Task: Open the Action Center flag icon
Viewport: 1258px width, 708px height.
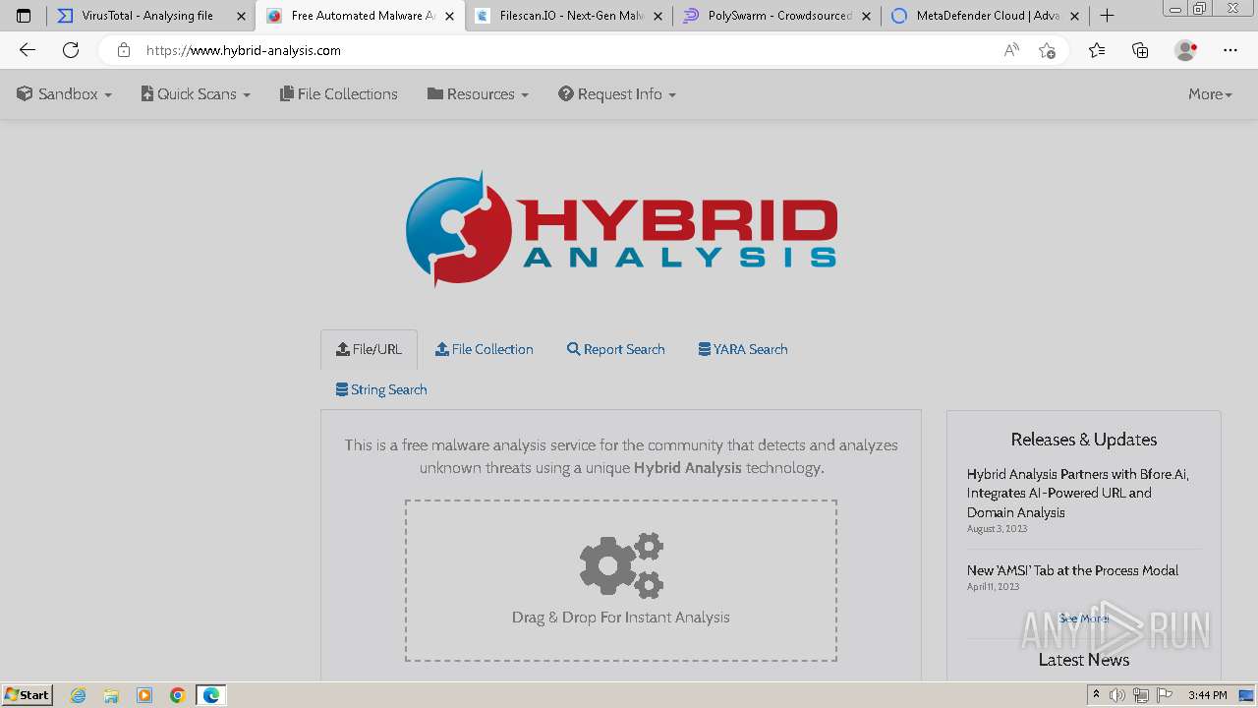Action: coord(1164,695)
